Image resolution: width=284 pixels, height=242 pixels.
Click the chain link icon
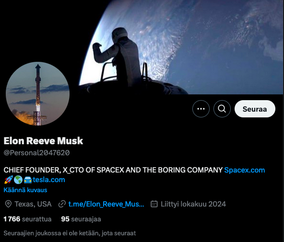point(62,204)
